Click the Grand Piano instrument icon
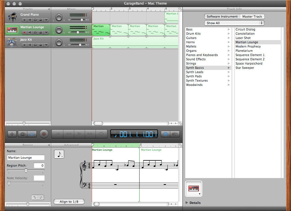This screenshot has height=211, width=291. [x=12, y=17]
